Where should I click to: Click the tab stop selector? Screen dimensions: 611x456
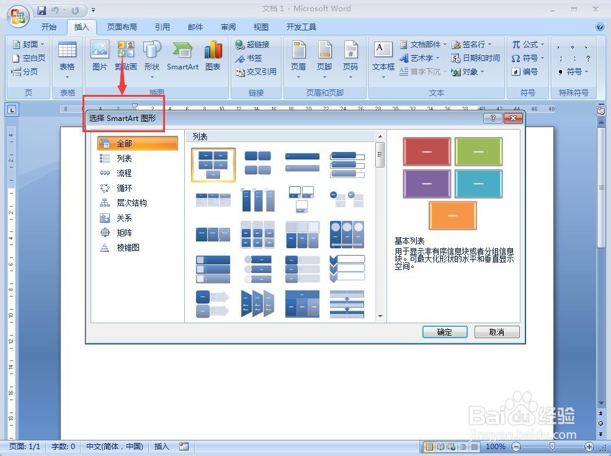(12, 110)
